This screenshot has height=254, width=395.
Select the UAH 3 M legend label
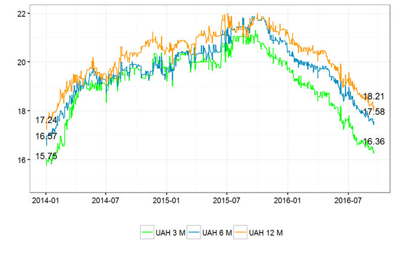(x=169, y=233)
